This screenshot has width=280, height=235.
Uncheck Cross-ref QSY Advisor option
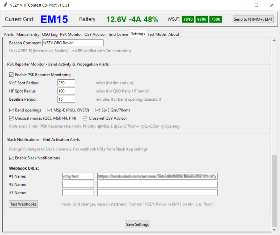point(85,118)
